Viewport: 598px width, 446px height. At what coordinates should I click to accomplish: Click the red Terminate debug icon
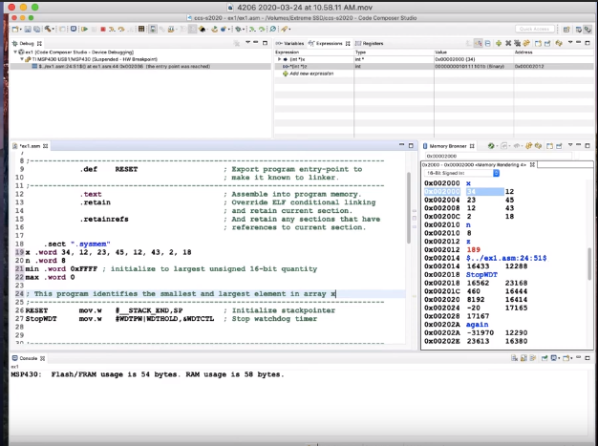103,29
